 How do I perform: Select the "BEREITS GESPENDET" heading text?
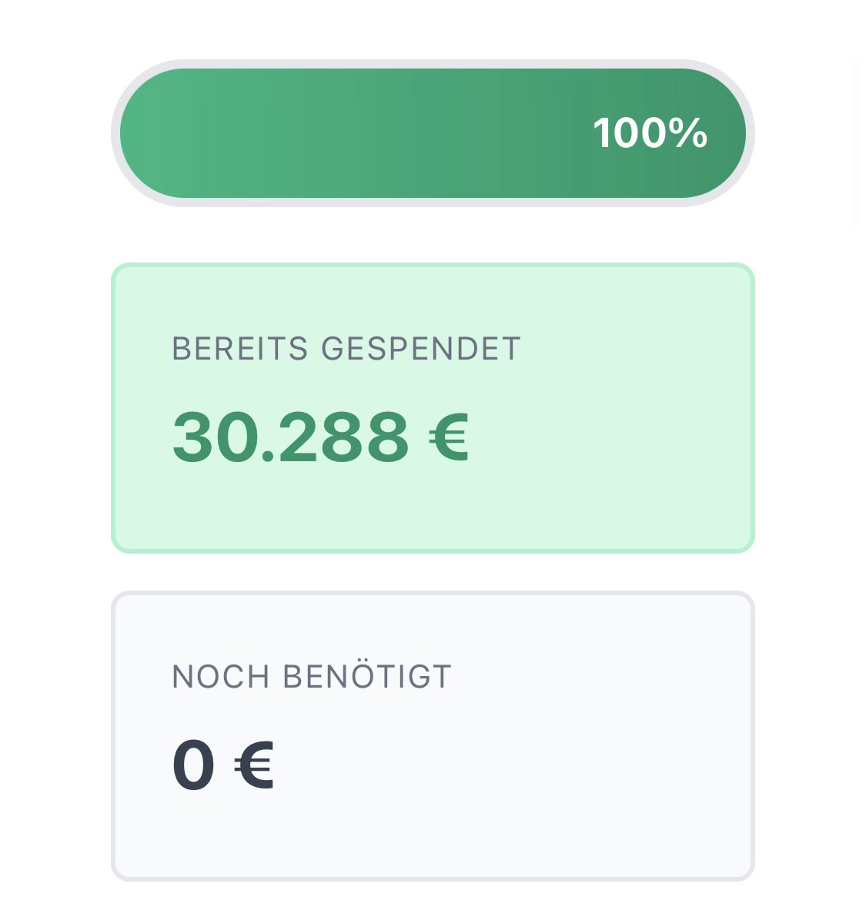pyautogui.click(x=346, y=349)
